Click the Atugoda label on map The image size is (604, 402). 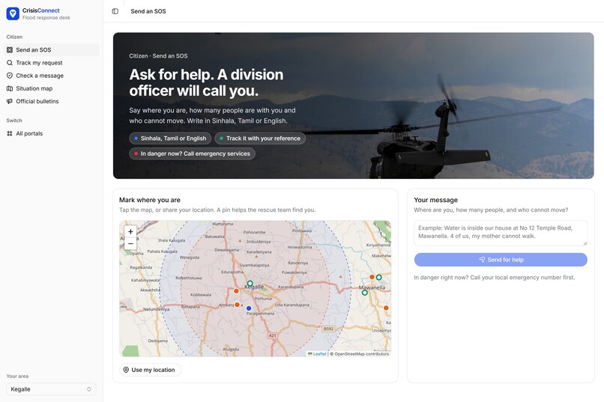tap(231, 350)
